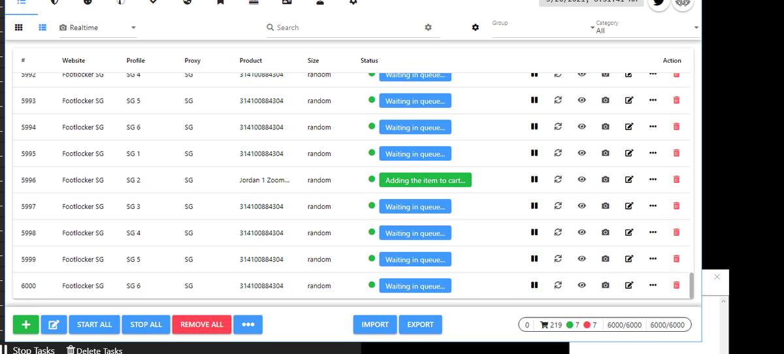Screen dimensions: 784x354
Task: Expand more options for task 5993
Action: pyautogui.click(x=653, y=101)
